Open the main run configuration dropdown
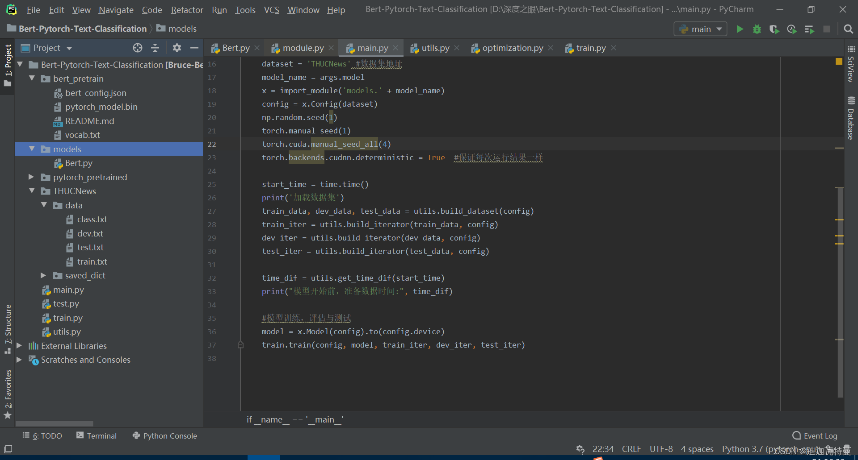Image resolution: width=858 pixels, height=460 pixels. click(700, 29)
